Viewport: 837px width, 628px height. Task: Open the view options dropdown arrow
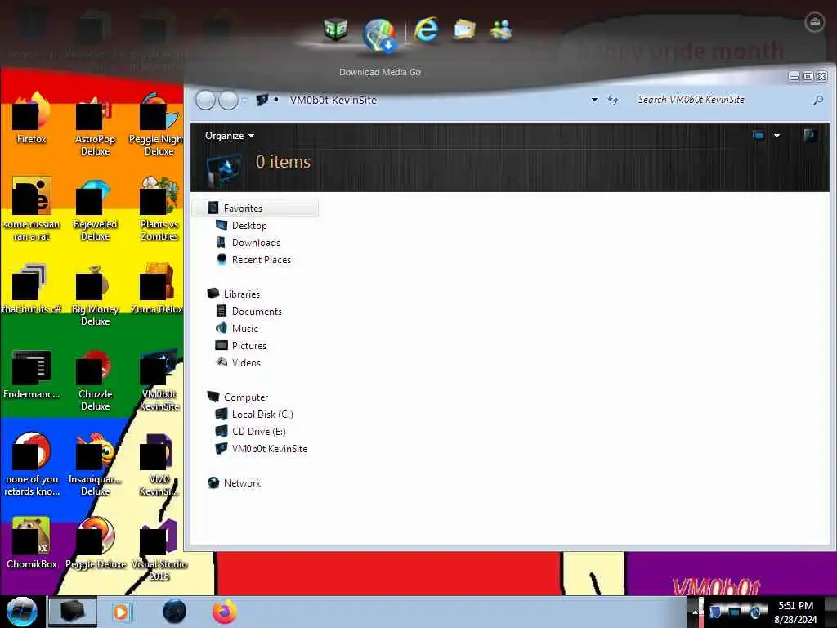click(777, 136)
